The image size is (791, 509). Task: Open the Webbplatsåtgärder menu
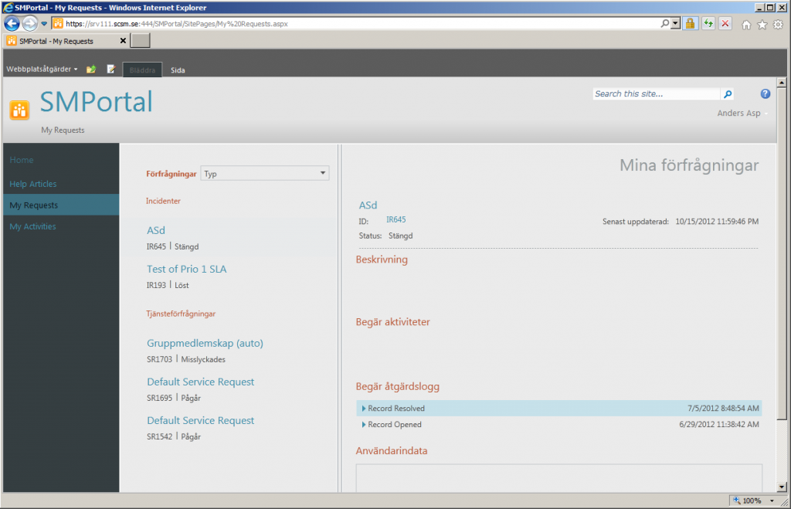(x=42, y=69)
